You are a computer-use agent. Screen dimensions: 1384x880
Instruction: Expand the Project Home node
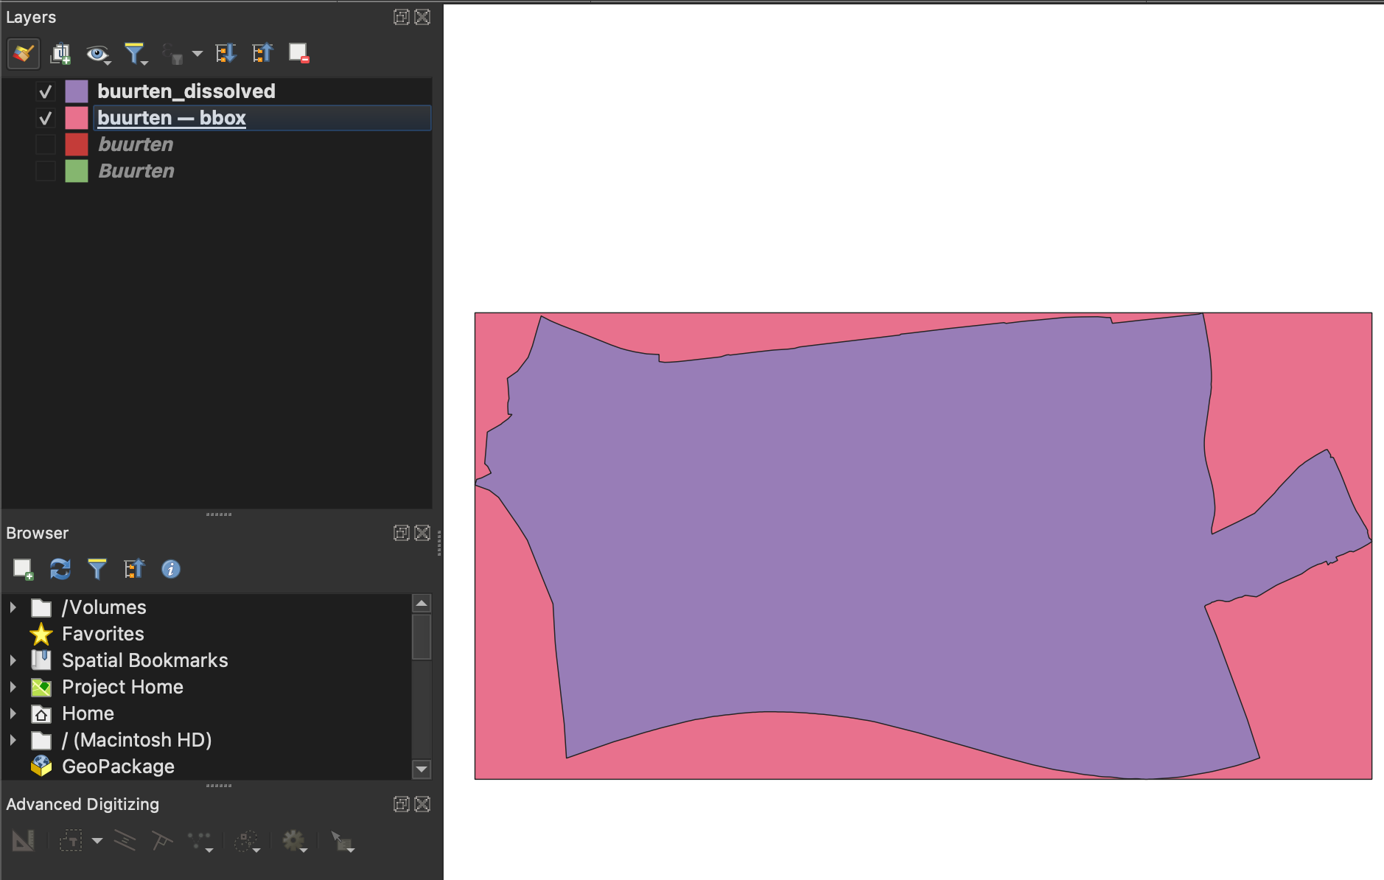tap(13, 687)
